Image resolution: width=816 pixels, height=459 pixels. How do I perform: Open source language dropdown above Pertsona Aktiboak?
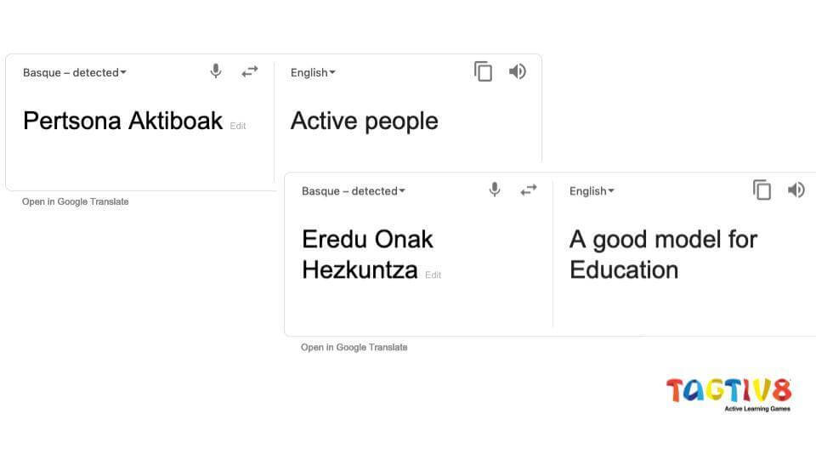coord(75,73)
